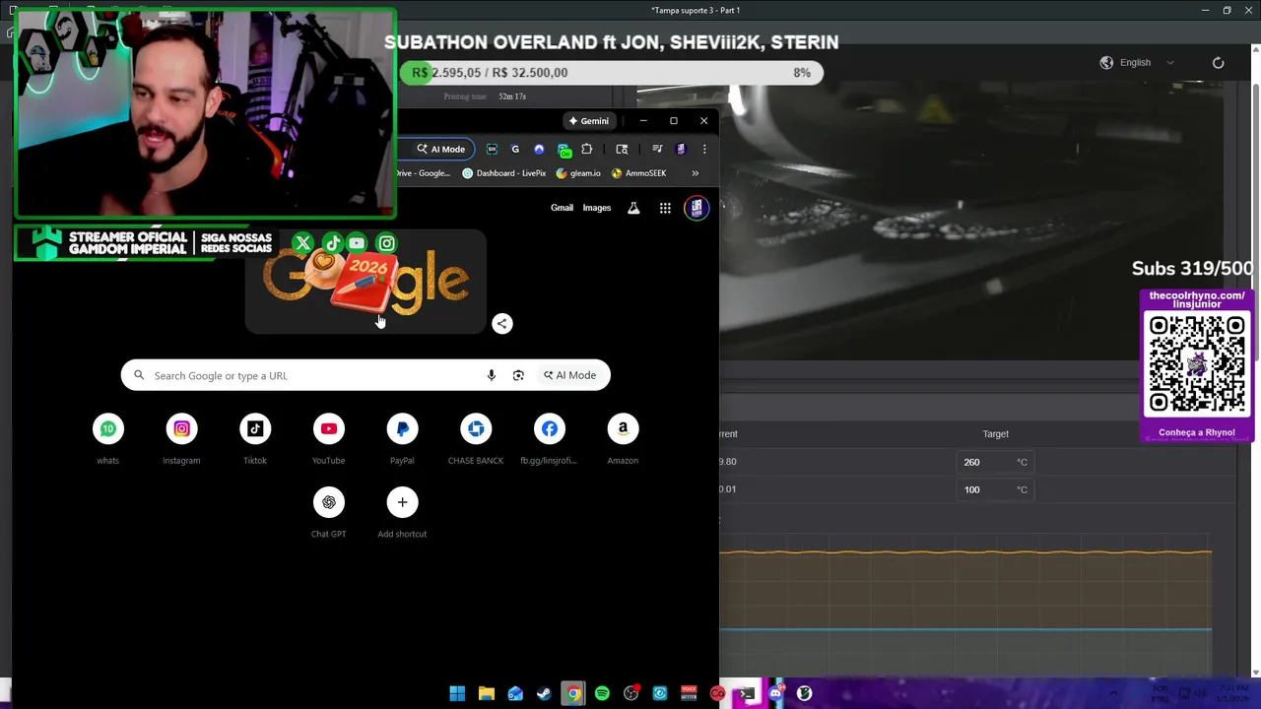
Task: Expand hidden bookmarks chevron
Action: pyautogui.click(x=696, y=173)
